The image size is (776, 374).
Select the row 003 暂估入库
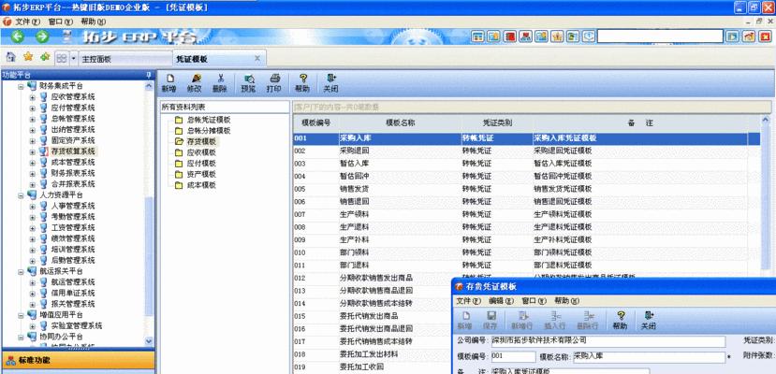click(526, 164)
